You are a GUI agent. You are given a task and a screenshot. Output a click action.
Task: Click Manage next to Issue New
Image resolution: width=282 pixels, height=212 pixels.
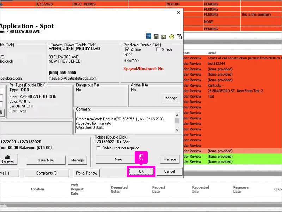[x=78, y=160]
